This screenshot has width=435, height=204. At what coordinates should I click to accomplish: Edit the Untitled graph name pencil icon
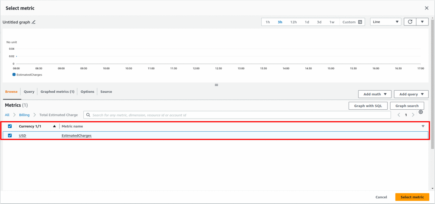click(33, 22)
